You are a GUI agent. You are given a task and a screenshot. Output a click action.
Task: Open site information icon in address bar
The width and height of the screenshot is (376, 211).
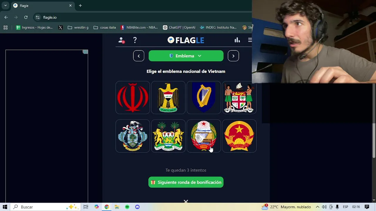[38, 17]
